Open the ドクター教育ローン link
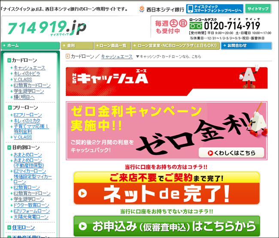This screenshot has height=238, width=279. click(x=31, y=205)
